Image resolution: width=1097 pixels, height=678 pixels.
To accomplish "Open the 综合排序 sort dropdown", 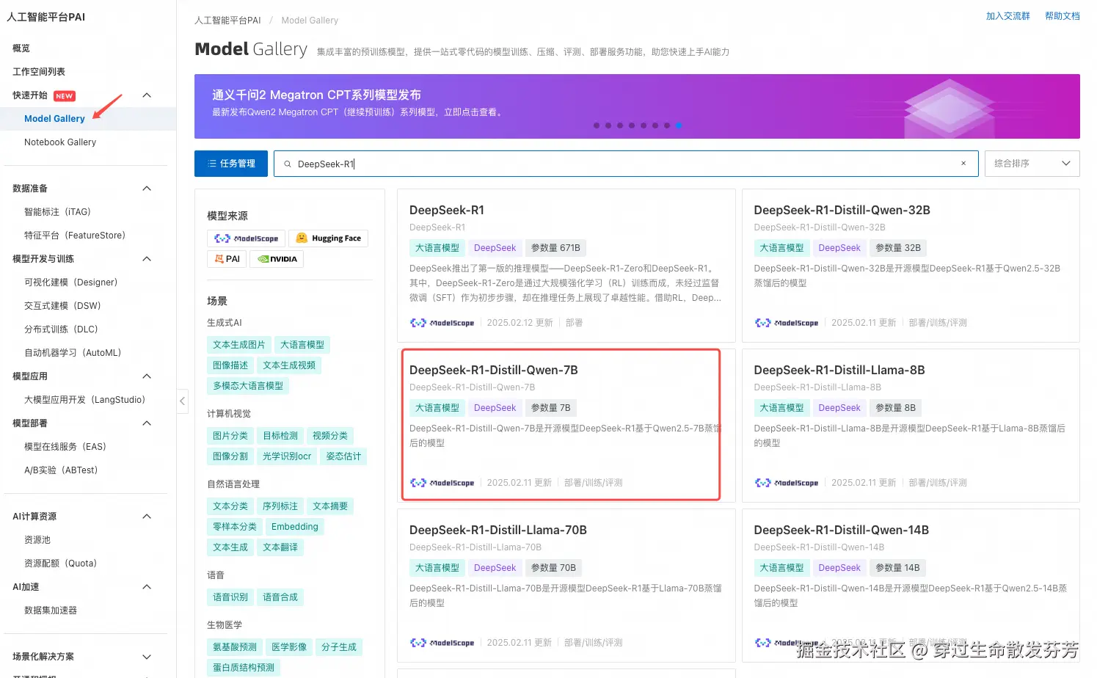I will pos(1032,164).
